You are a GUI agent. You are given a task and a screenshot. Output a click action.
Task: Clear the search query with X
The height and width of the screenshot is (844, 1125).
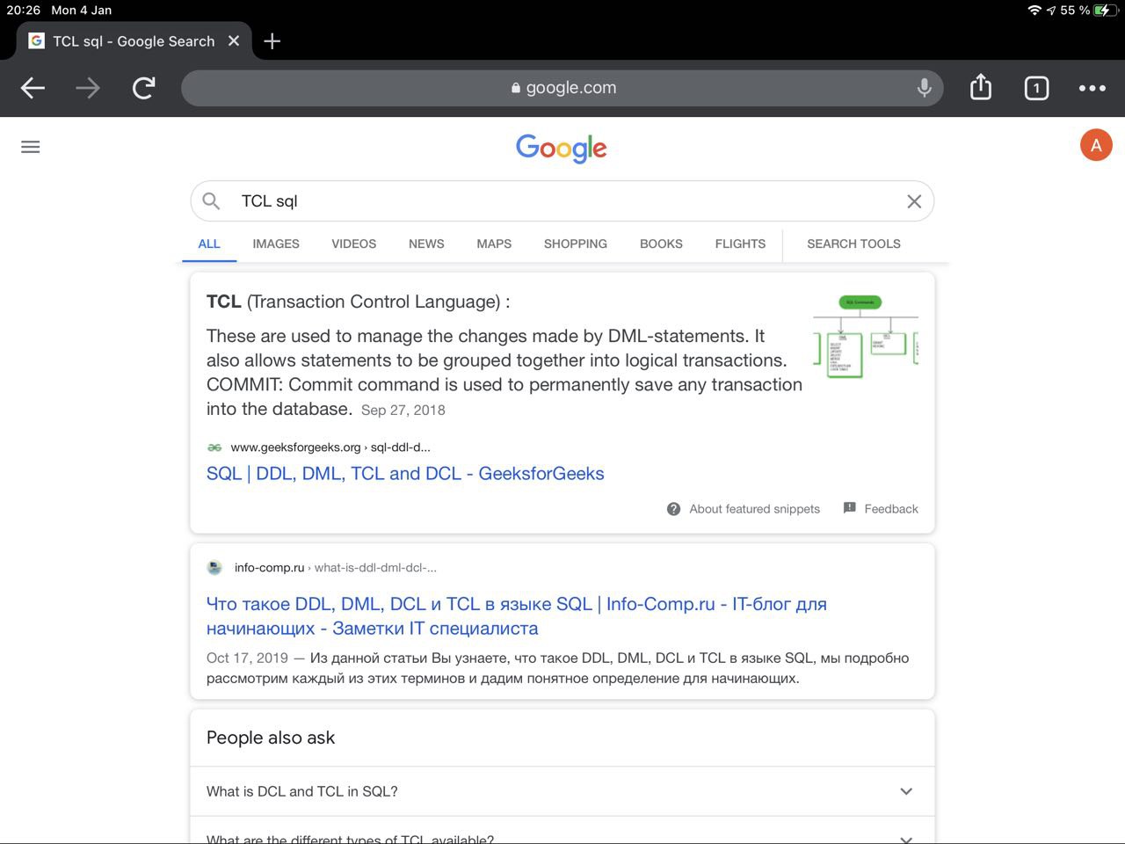(914, 201)
